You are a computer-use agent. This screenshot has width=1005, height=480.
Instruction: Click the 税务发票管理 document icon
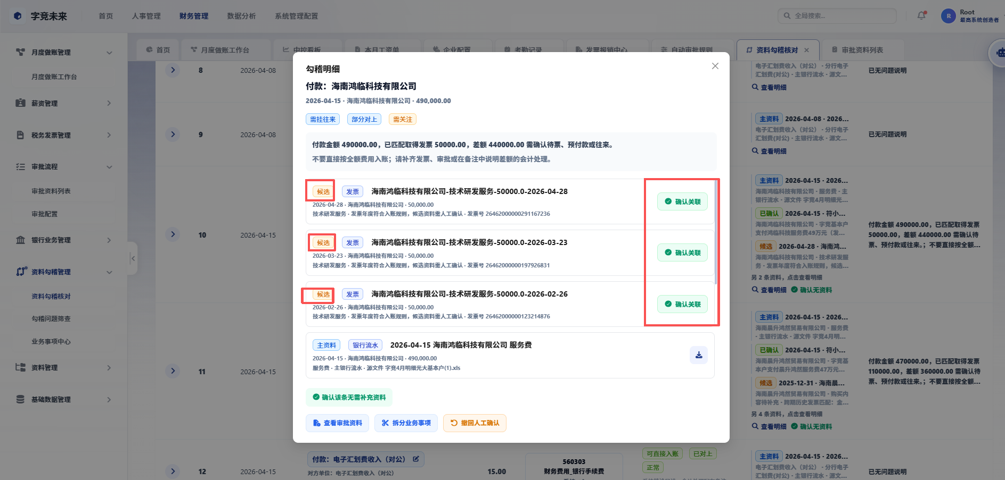21,135
